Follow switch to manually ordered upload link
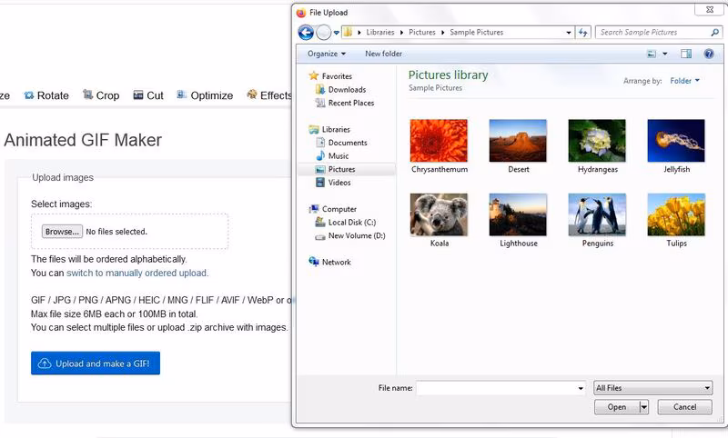Screen dimensions: 728x438 click(x=136, y=273)
